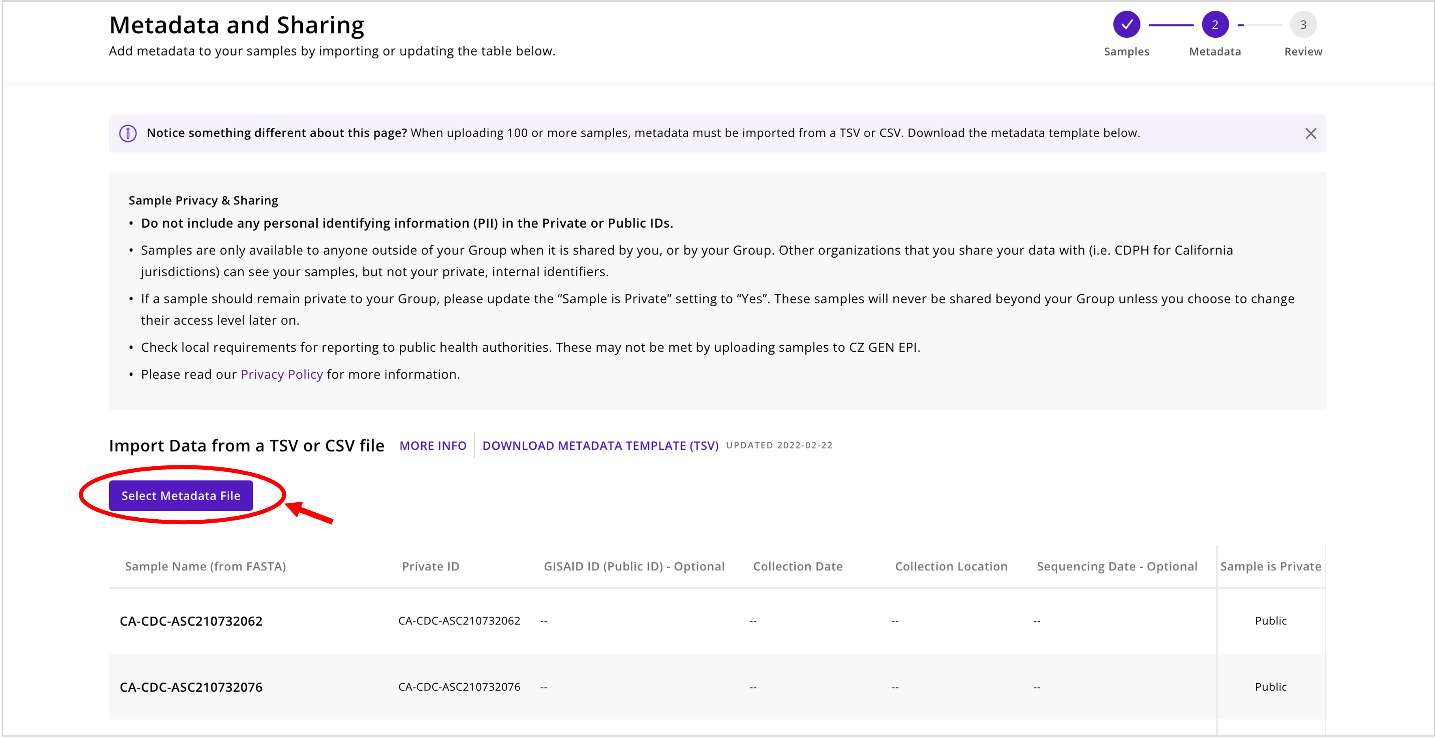Click the Samples step checkmark circle

(1126, 24)
